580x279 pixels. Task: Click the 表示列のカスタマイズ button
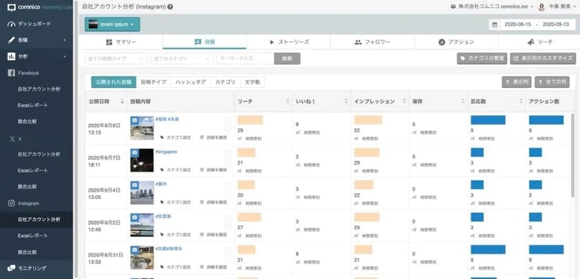coord(543,59)
